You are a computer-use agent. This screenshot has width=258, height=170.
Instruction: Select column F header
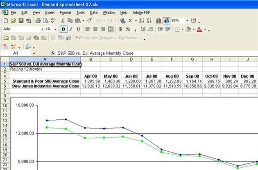(x=172, y=59)
